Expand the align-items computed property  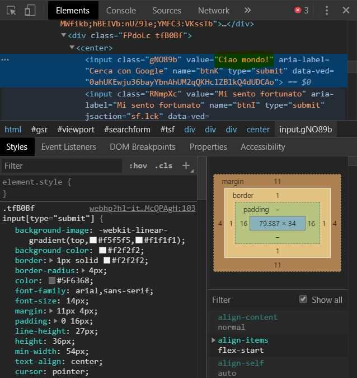click(x=214, y=340)
